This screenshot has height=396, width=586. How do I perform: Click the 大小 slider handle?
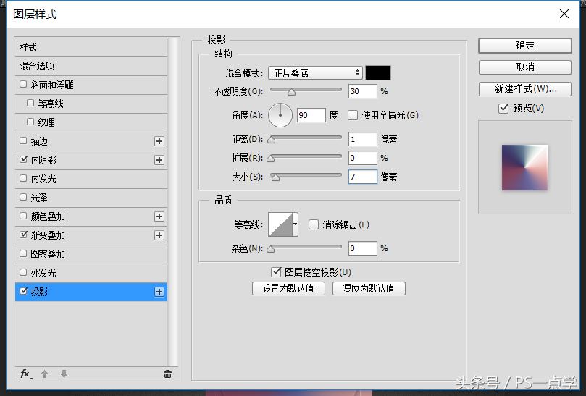[x=275, y=177]
